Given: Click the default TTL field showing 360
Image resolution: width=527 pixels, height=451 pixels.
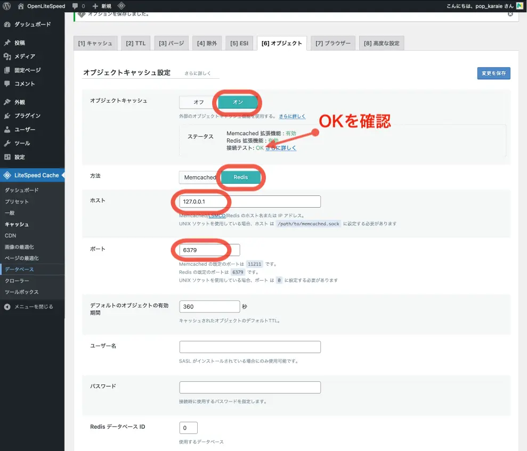Looking at the screenshot, I should pyautogui.click(x=210, y=307).
